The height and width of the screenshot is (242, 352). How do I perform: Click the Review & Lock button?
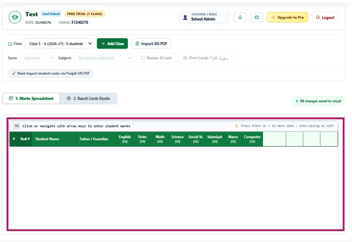pyautogui.click(x=156, y=58)
